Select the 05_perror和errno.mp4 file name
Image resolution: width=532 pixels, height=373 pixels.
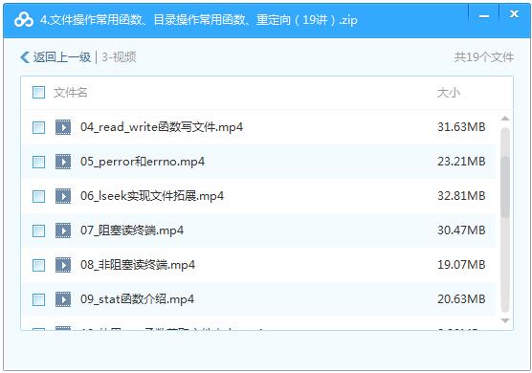point(143,162)
